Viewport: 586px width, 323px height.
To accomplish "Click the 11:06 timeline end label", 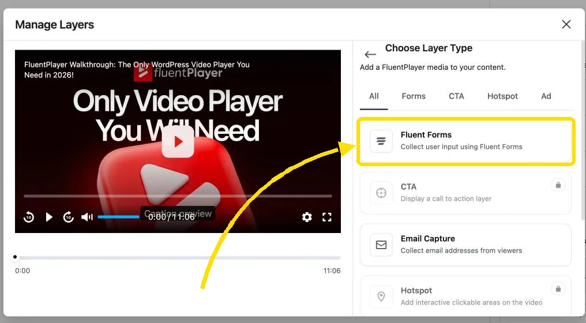I will click(332, 271).
